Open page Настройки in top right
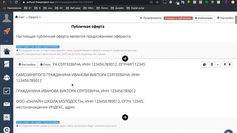 (226, 18)
